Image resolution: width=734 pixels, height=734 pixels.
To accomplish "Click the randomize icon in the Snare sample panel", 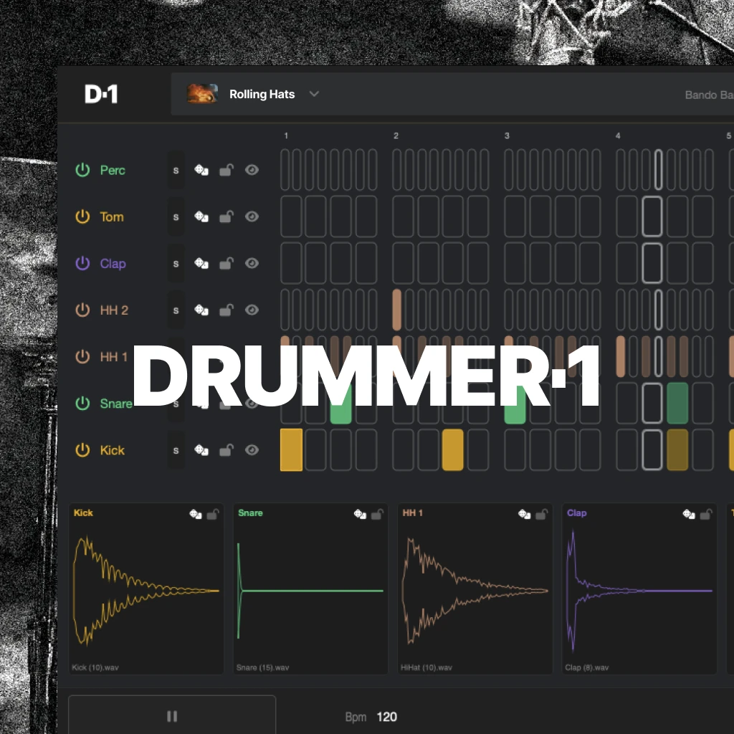I will (x=358, y=513).
